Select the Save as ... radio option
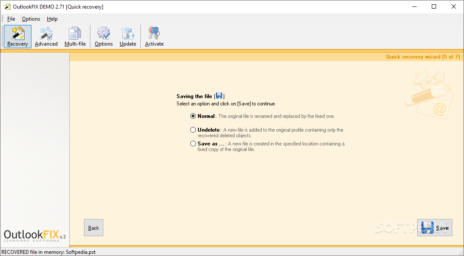The height and width of the screenshot is (256, 464). [x=193, y=144]
